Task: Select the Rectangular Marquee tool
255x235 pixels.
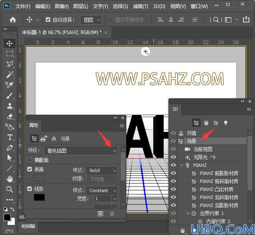Action: click(10, 53)
